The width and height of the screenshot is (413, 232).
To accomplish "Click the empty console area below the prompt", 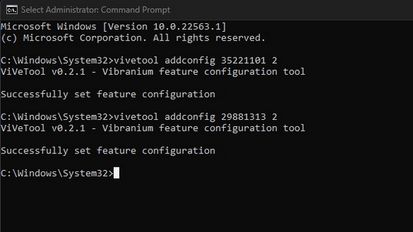I will click(x=206, y=205).
